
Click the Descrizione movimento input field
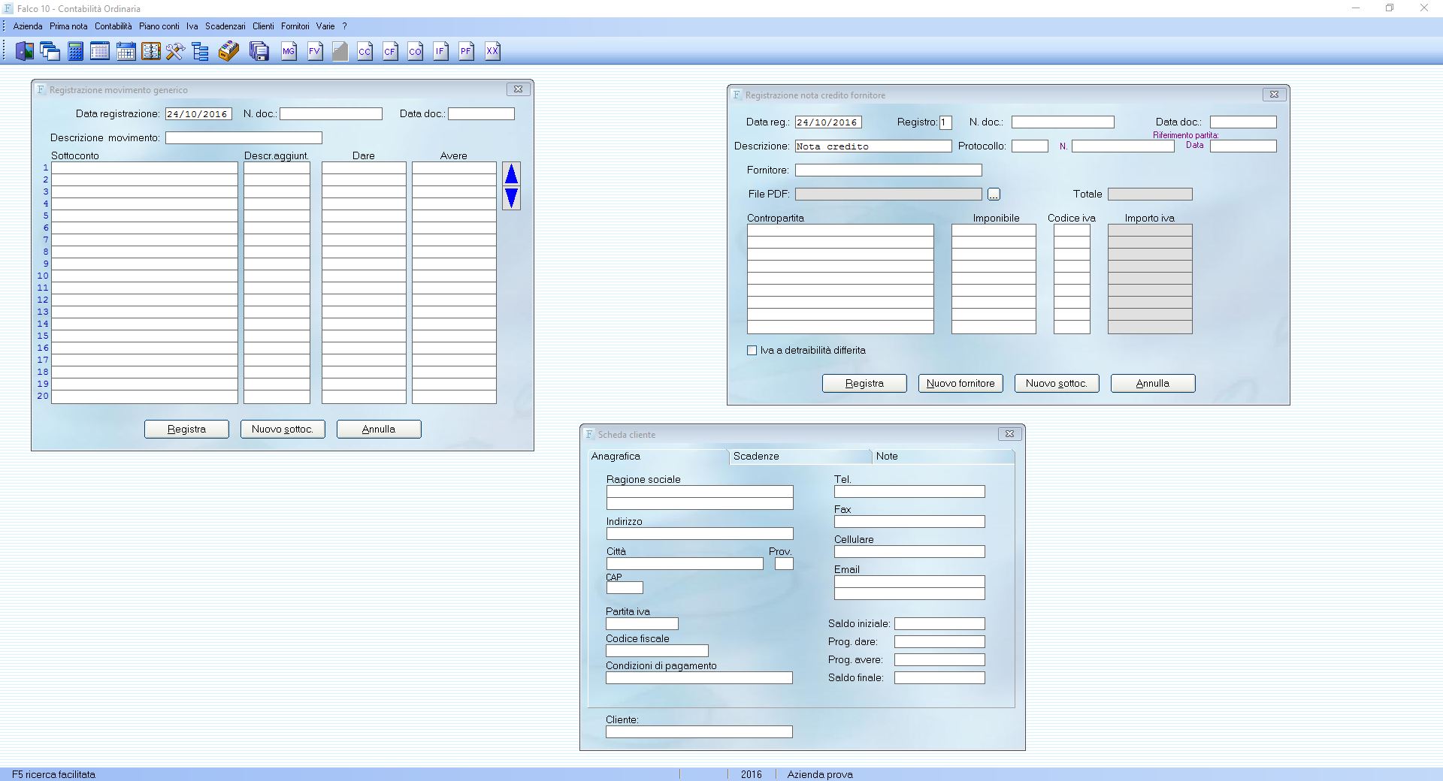[244, 138]
